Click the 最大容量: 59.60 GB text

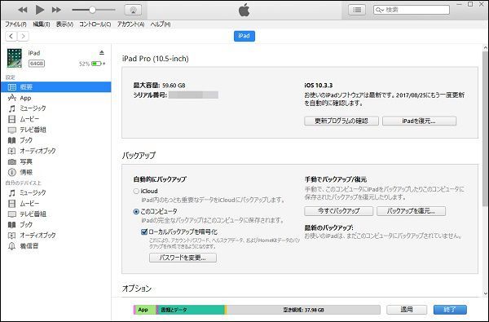[160, 85]
